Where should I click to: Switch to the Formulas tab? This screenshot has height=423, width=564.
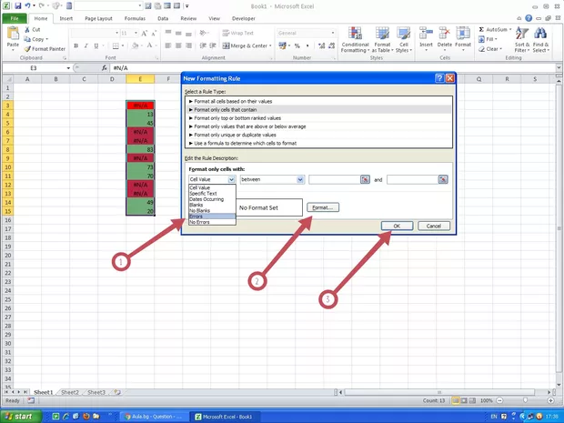point(135,18)
